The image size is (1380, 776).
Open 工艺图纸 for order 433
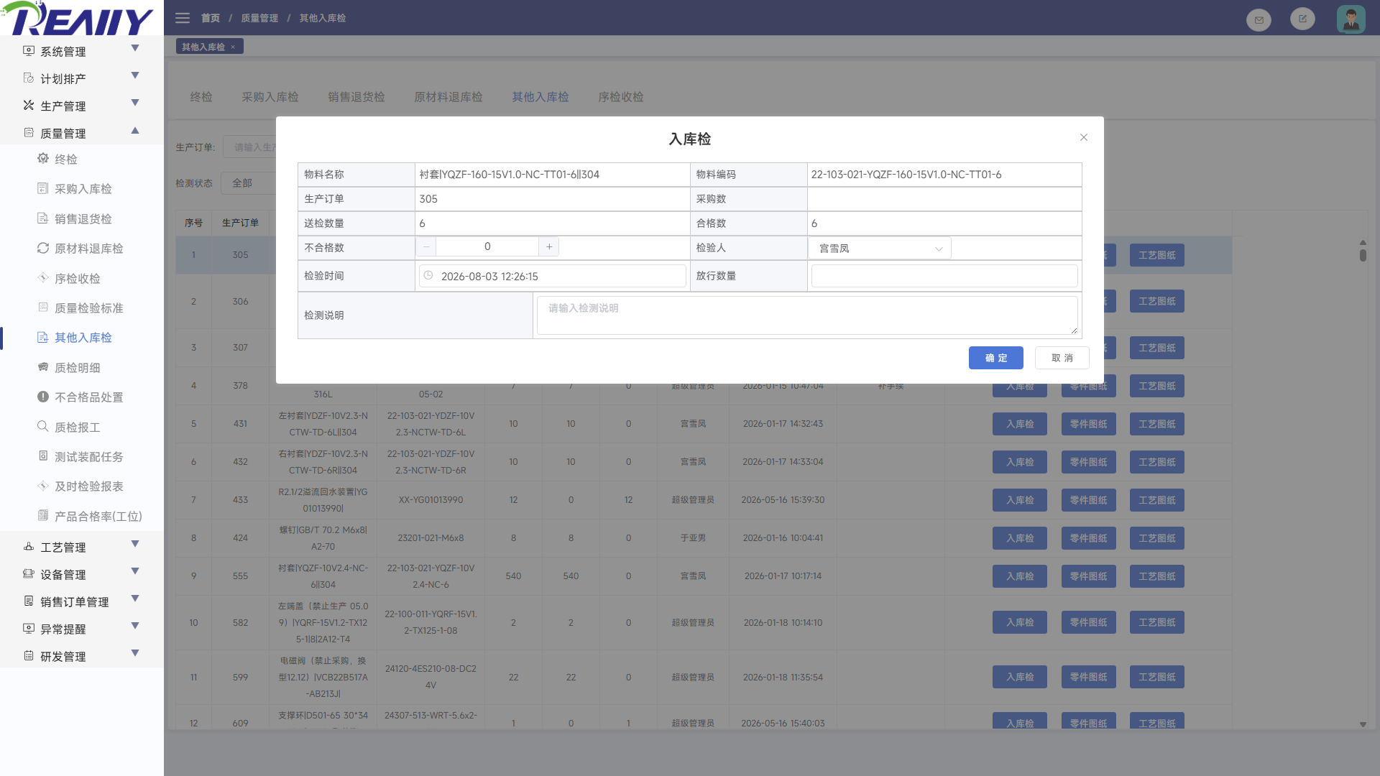click(x=1156, y=500)
